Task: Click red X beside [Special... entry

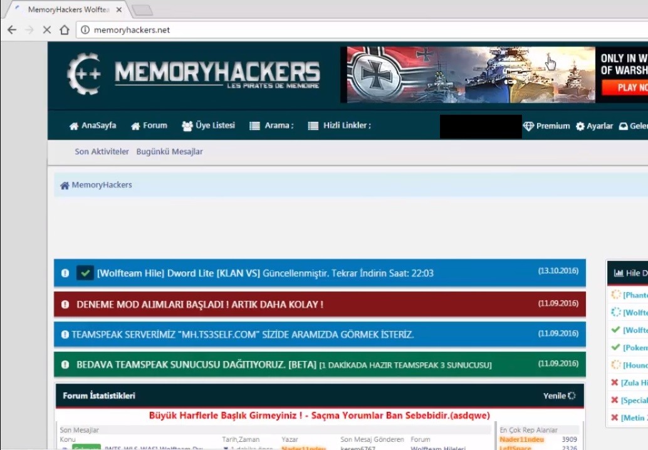Action: click(615, 400)
